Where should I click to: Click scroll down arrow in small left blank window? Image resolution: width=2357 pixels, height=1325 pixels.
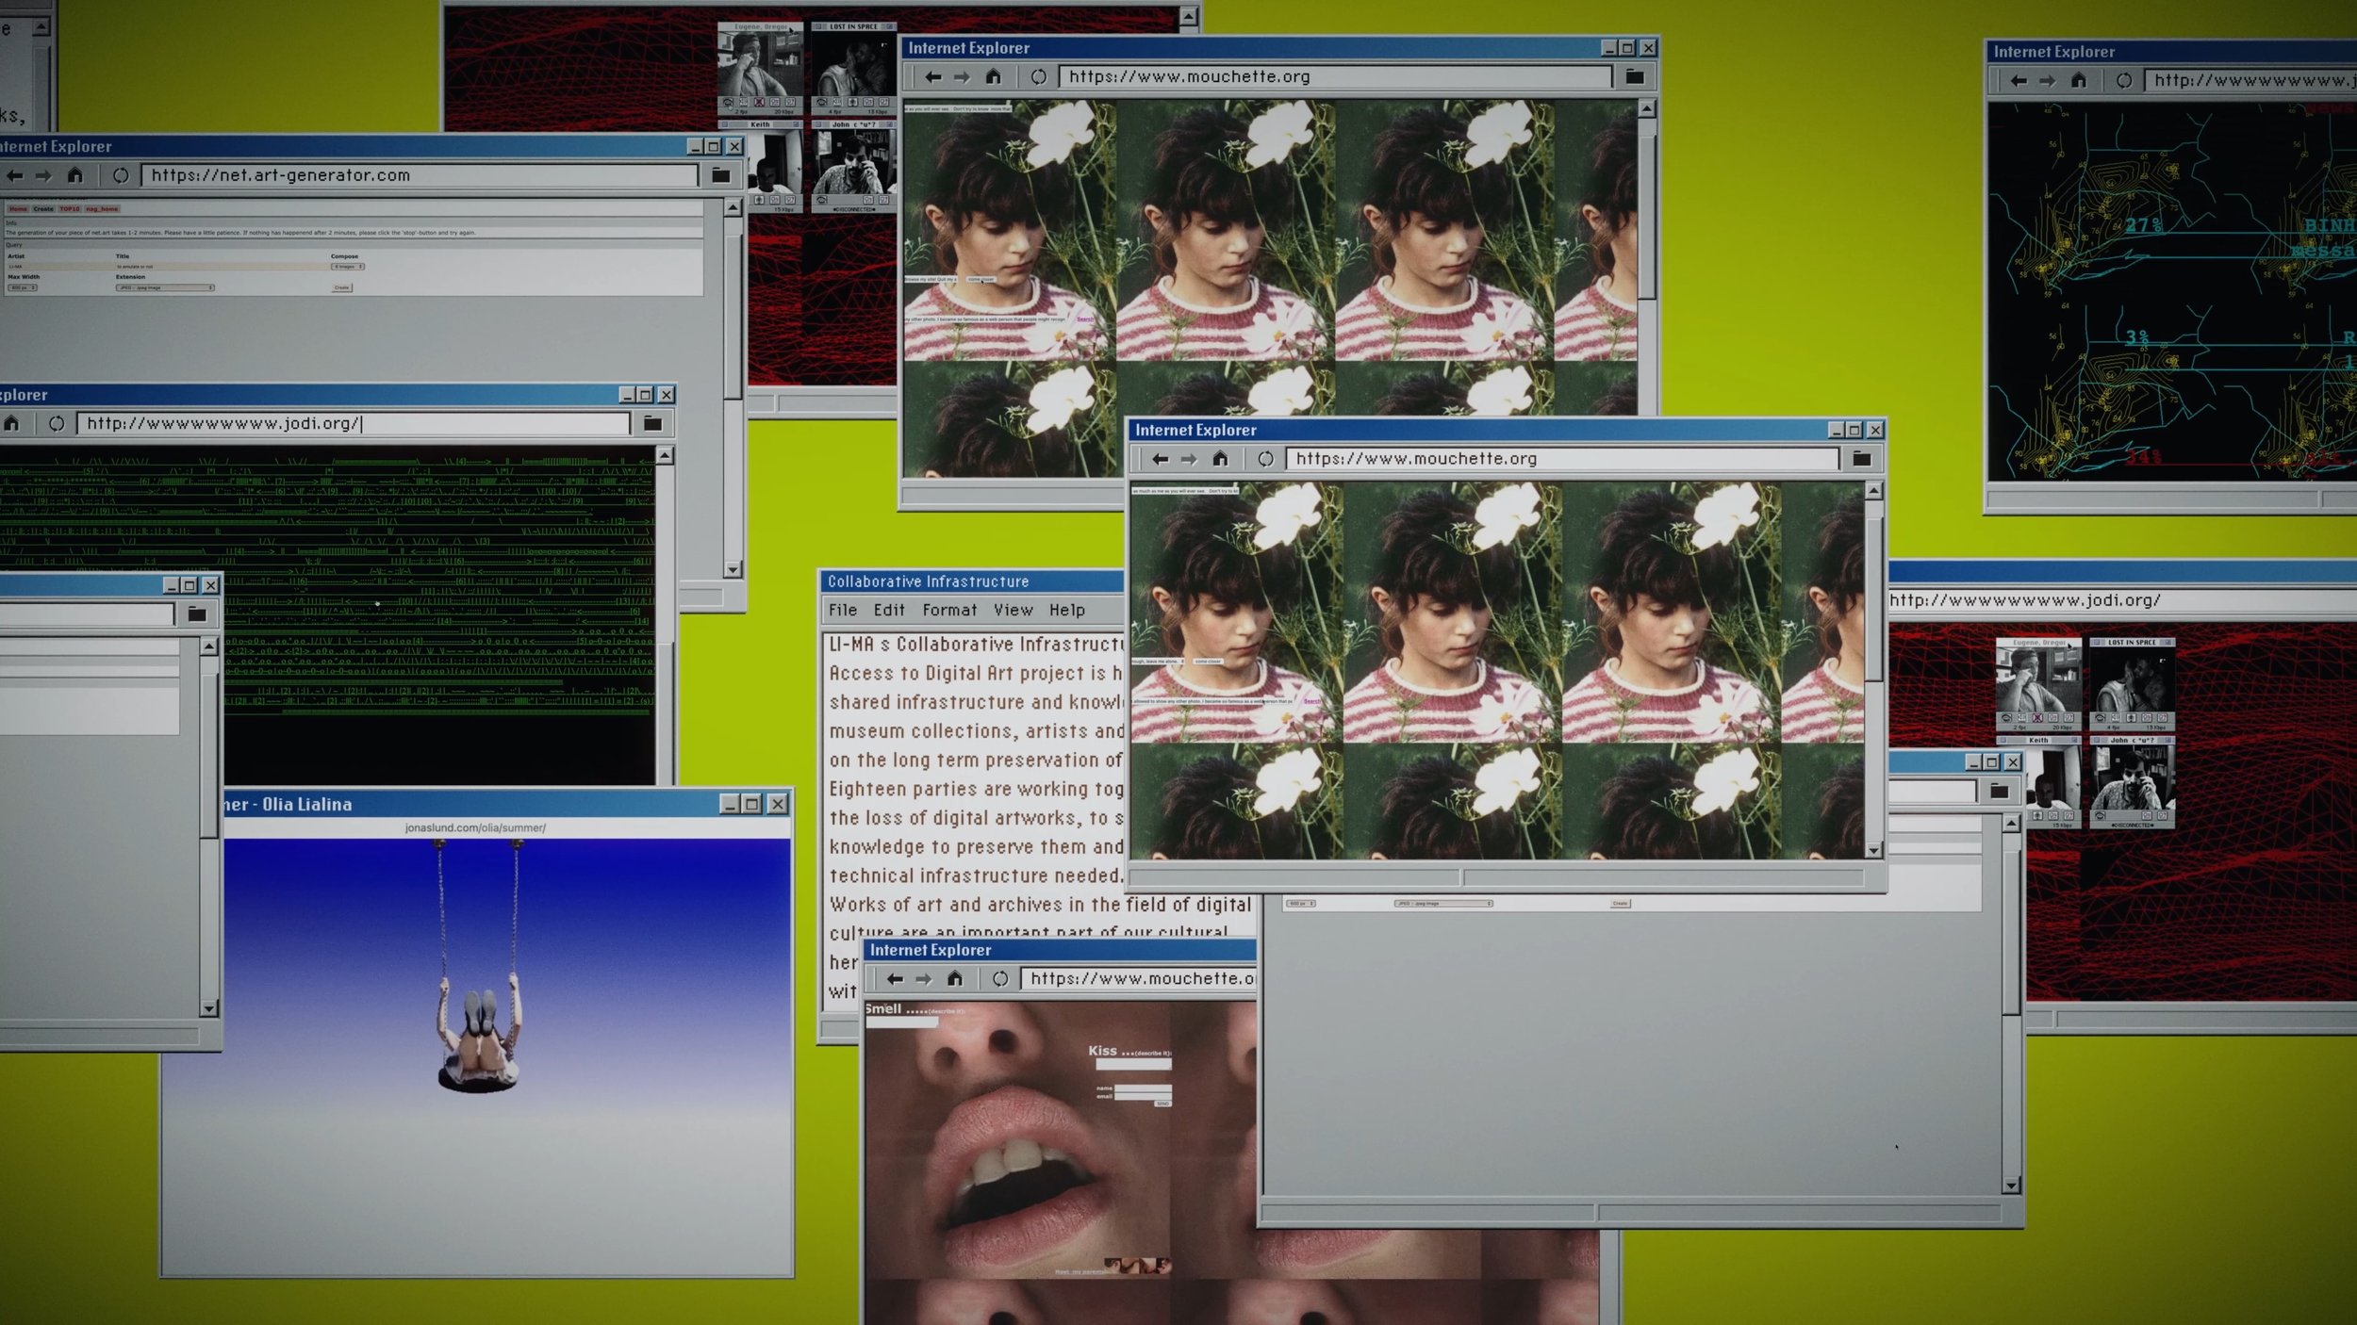(208, 1008)
